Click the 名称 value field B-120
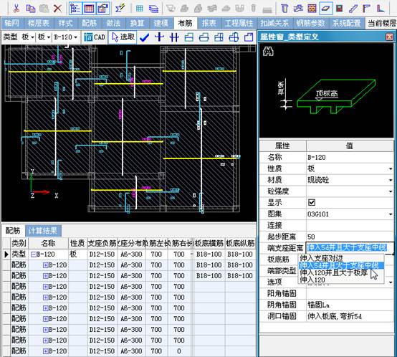Image resolution: width=397 pixels, height=357 pixels. (x=350, y=158)
